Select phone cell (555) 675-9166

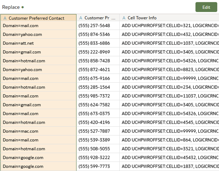(98, 78)
